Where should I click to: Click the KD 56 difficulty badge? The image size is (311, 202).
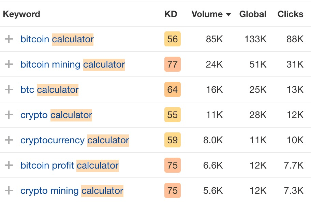click(172, 39)
